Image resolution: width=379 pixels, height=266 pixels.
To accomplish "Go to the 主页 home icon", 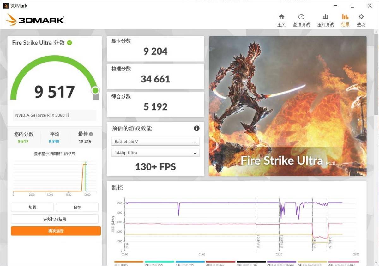I will coord(281,17).
